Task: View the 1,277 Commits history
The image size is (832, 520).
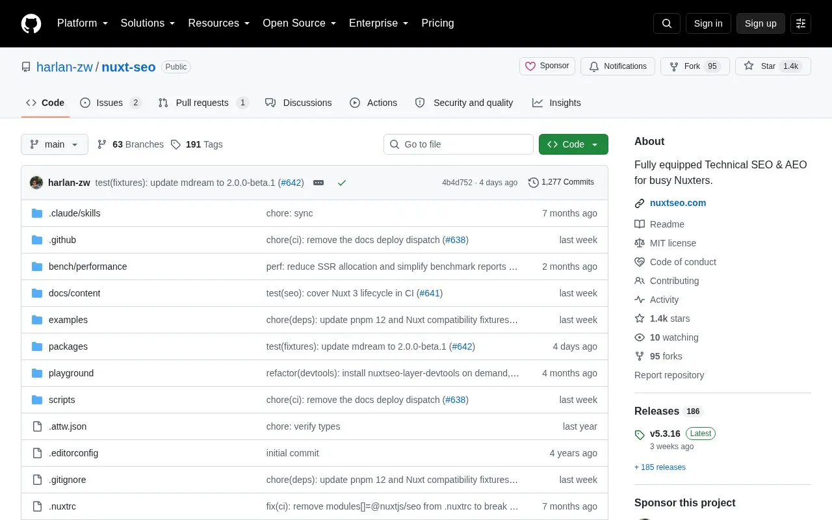Action: (x=561, y=183)
